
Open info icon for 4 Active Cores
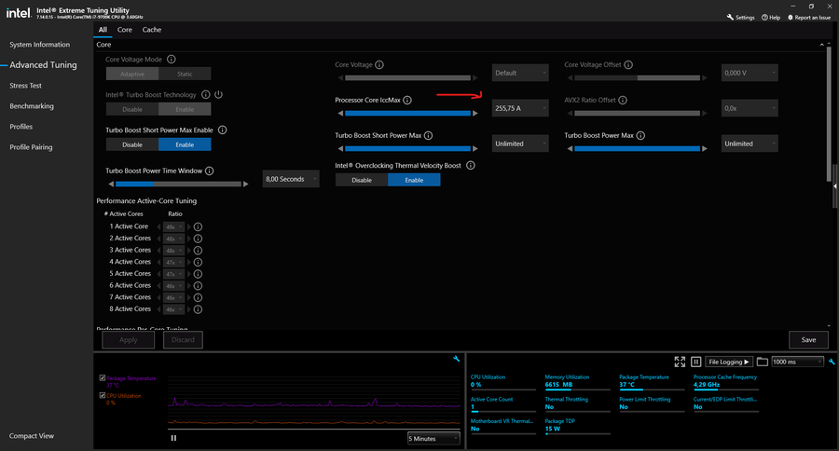coord(198,262)
